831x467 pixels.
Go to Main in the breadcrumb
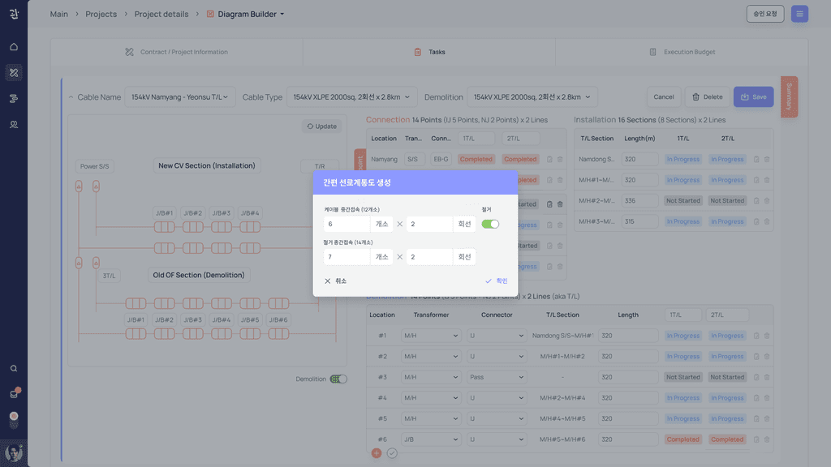[58, 15]
